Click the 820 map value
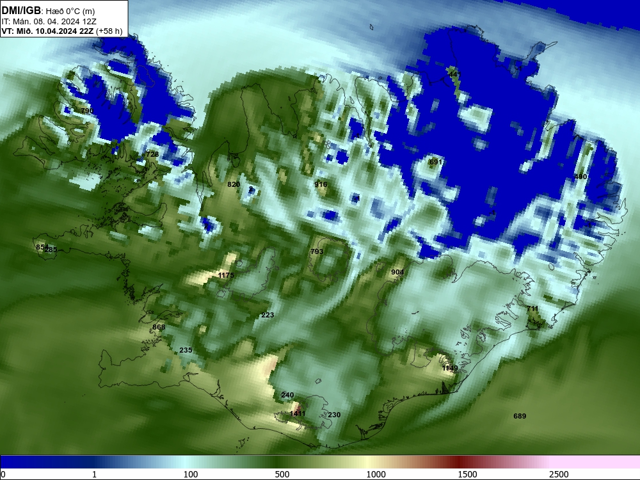The width and height of the screenshot is (640, 480). 234,184
